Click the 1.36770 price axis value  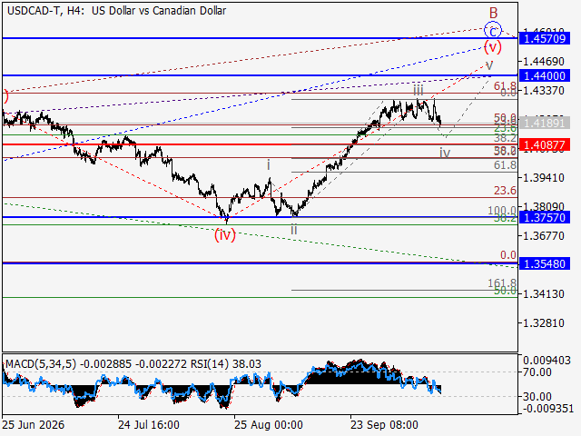point(544,236)
